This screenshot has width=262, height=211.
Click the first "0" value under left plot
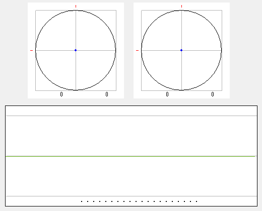(61, 94)
